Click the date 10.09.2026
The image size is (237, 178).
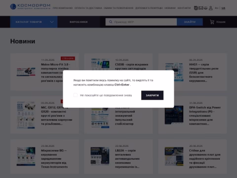121,60
